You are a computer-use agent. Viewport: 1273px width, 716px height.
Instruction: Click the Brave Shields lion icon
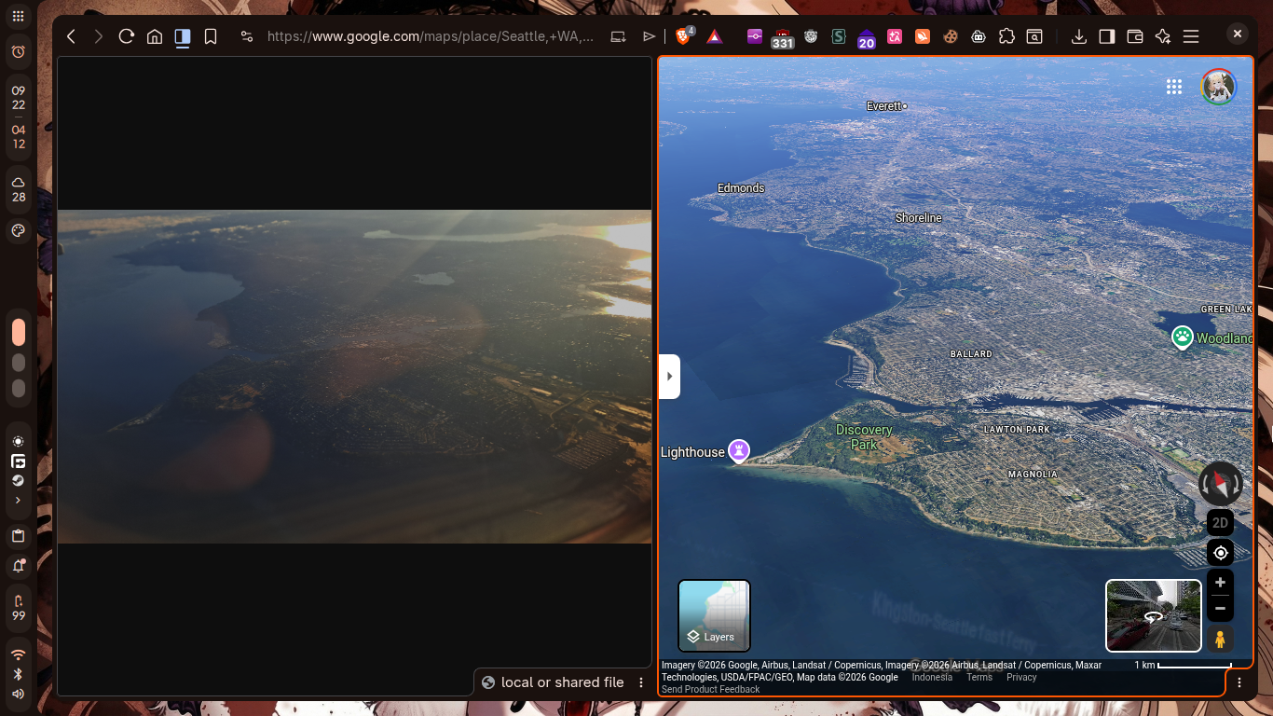683,36
